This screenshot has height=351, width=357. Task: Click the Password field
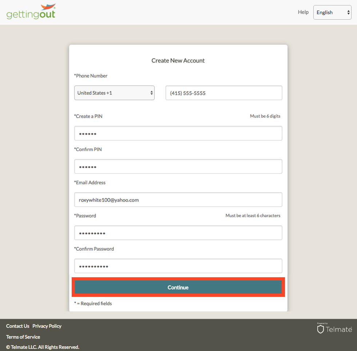[178, 233]
